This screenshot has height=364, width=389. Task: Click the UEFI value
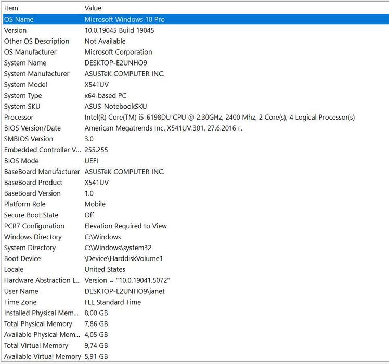point(92,161)
